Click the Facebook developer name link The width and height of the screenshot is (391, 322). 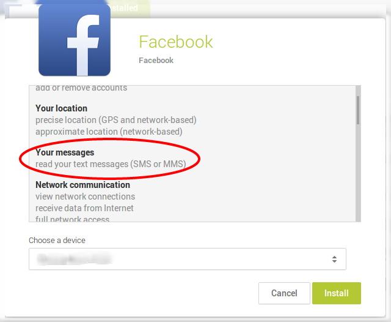[156, 60]
